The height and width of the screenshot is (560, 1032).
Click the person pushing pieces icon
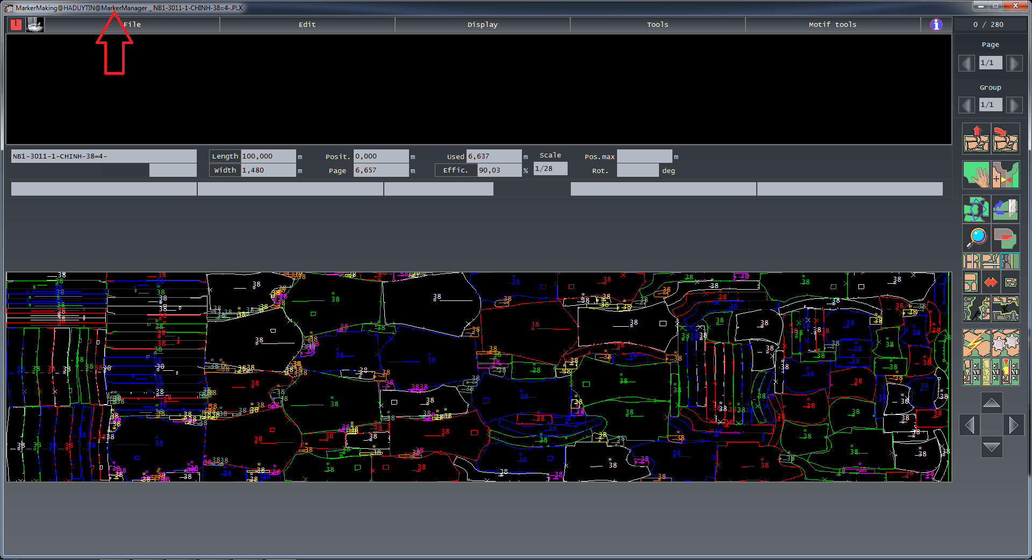click(976, 309)
